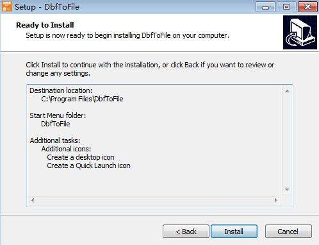Click the Additional tasks line
Viewport: 319px width, 245px height.
(x=55, y=140)
